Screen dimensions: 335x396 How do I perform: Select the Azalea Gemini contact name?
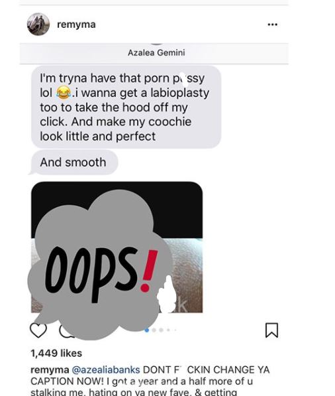[x=156, y=53]
